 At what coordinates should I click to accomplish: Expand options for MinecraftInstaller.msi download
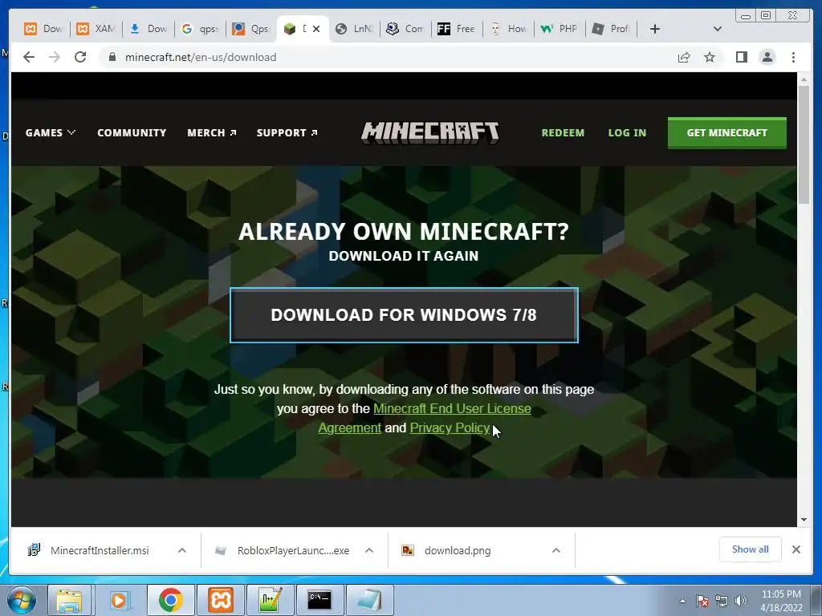coord(182,550)
